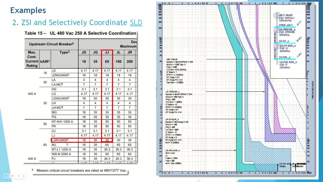Select the JL column header

tap(118, 52)
